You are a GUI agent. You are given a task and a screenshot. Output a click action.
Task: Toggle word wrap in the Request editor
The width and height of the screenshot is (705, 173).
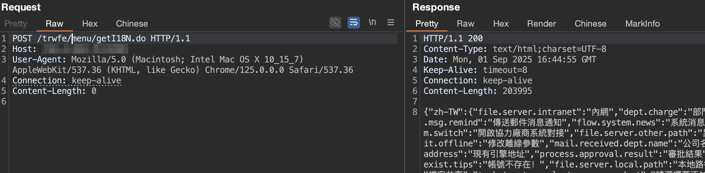point(353,23)
